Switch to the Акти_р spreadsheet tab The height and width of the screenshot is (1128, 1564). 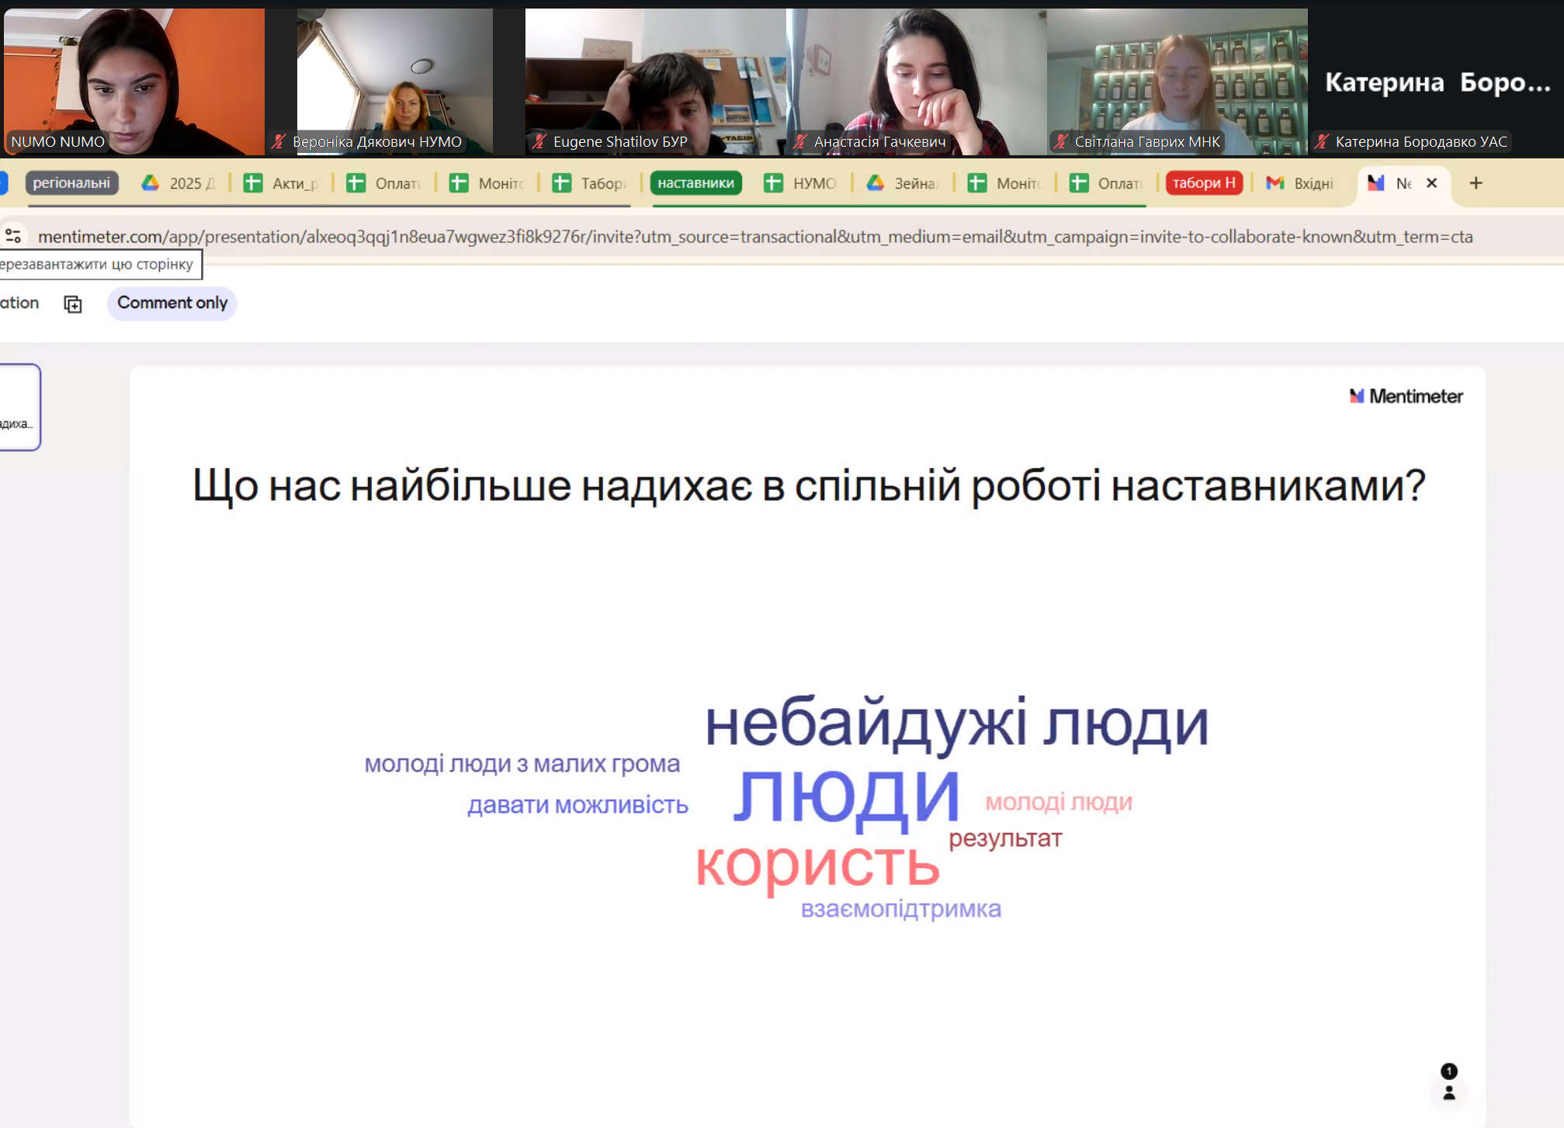point(281,183)
